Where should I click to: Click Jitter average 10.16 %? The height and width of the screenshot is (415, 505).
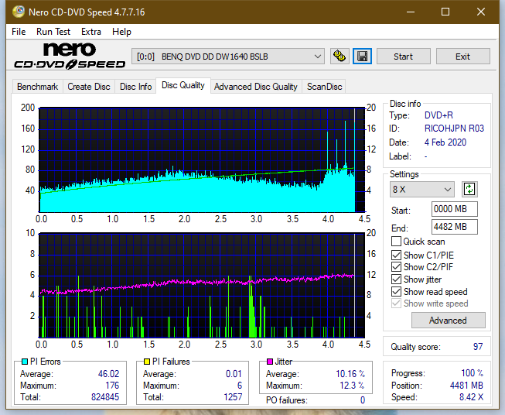[350, 374]
